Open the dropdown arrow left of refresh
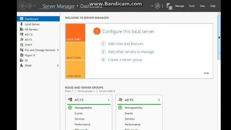 point(152,6)
